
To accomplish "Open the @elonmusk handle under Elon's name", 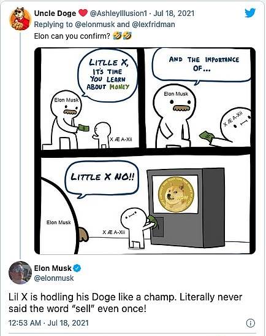I will (x=54, y=278).
